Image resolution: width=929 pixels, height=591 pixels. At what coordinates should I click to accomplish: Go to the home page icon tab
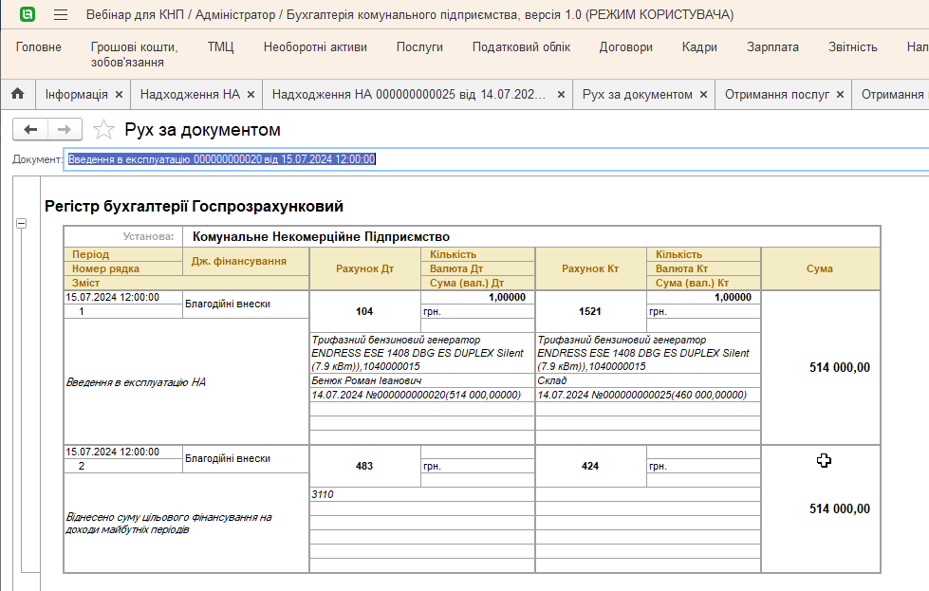point(17,95)
